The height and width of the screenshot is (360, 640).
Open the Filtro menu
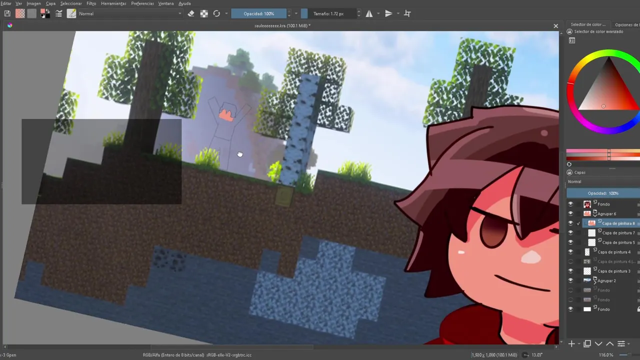[x=91, y=3]
